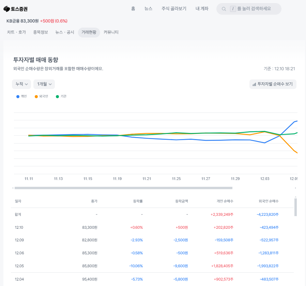Click the 개인 순매수 column header
The height and width of the screenshot is (286, 306).
click(x=225, y=201)
